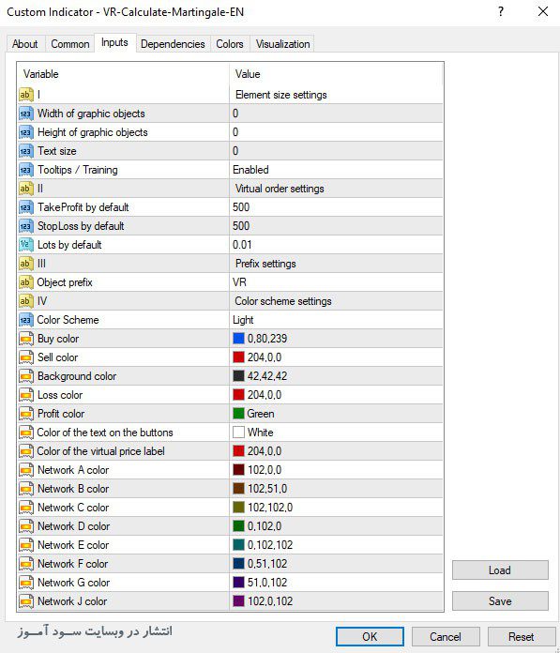Screen dimensions: 560x653
Task: Click the ab icon beside Object prefix
Action: tap(26, 282)
